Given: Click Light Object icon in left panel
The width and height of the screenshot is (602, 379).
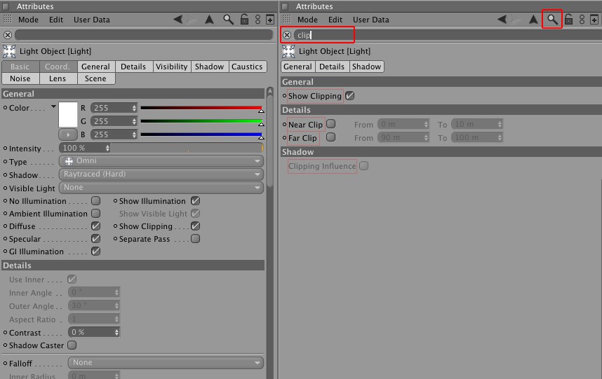Looking at the screenshot, I should pos(9,51).
